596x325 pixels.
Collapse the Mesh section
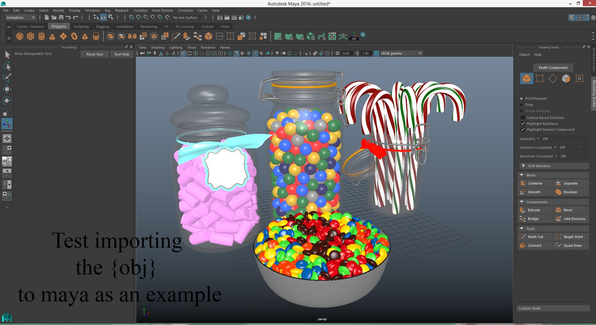(x=553, y=175)
